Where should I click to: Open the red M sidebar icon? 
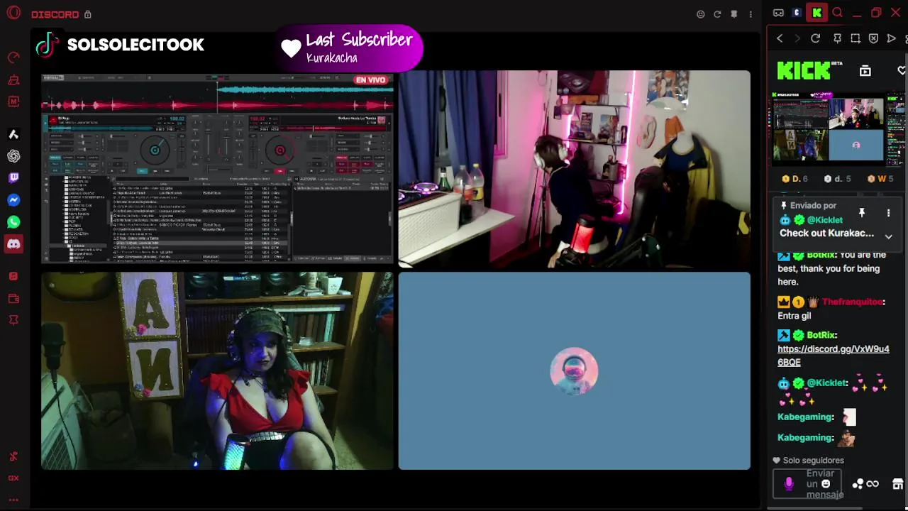point(13,101)
